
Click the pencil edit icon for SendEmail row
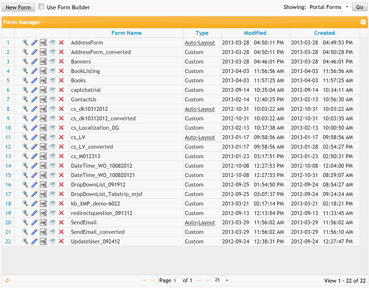[34, 222]
